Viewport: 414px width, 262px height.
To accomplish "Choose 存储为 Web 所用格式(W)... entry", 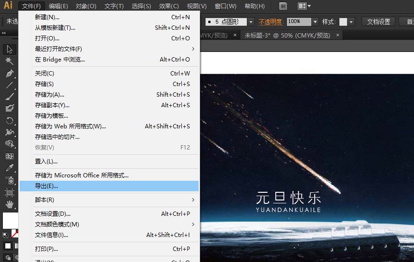I will coord(109,126).
